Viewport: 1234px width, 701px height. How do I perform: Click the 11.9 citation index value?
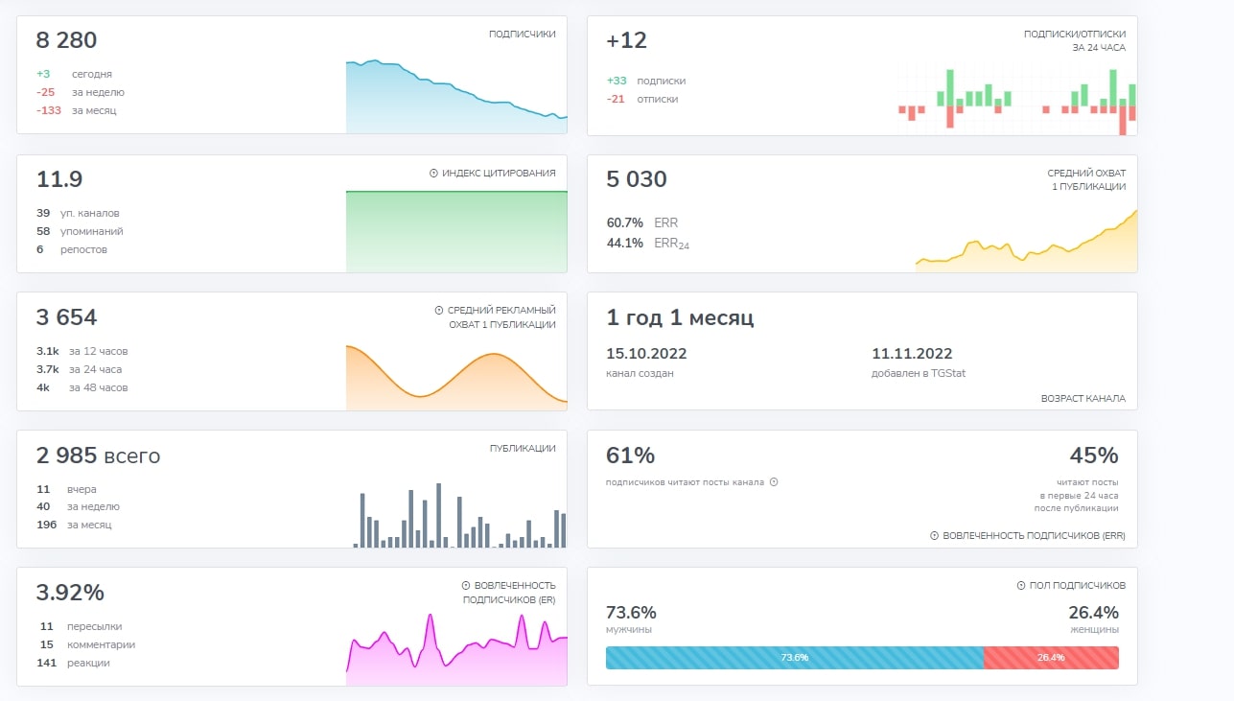click(x=59, y=179)
